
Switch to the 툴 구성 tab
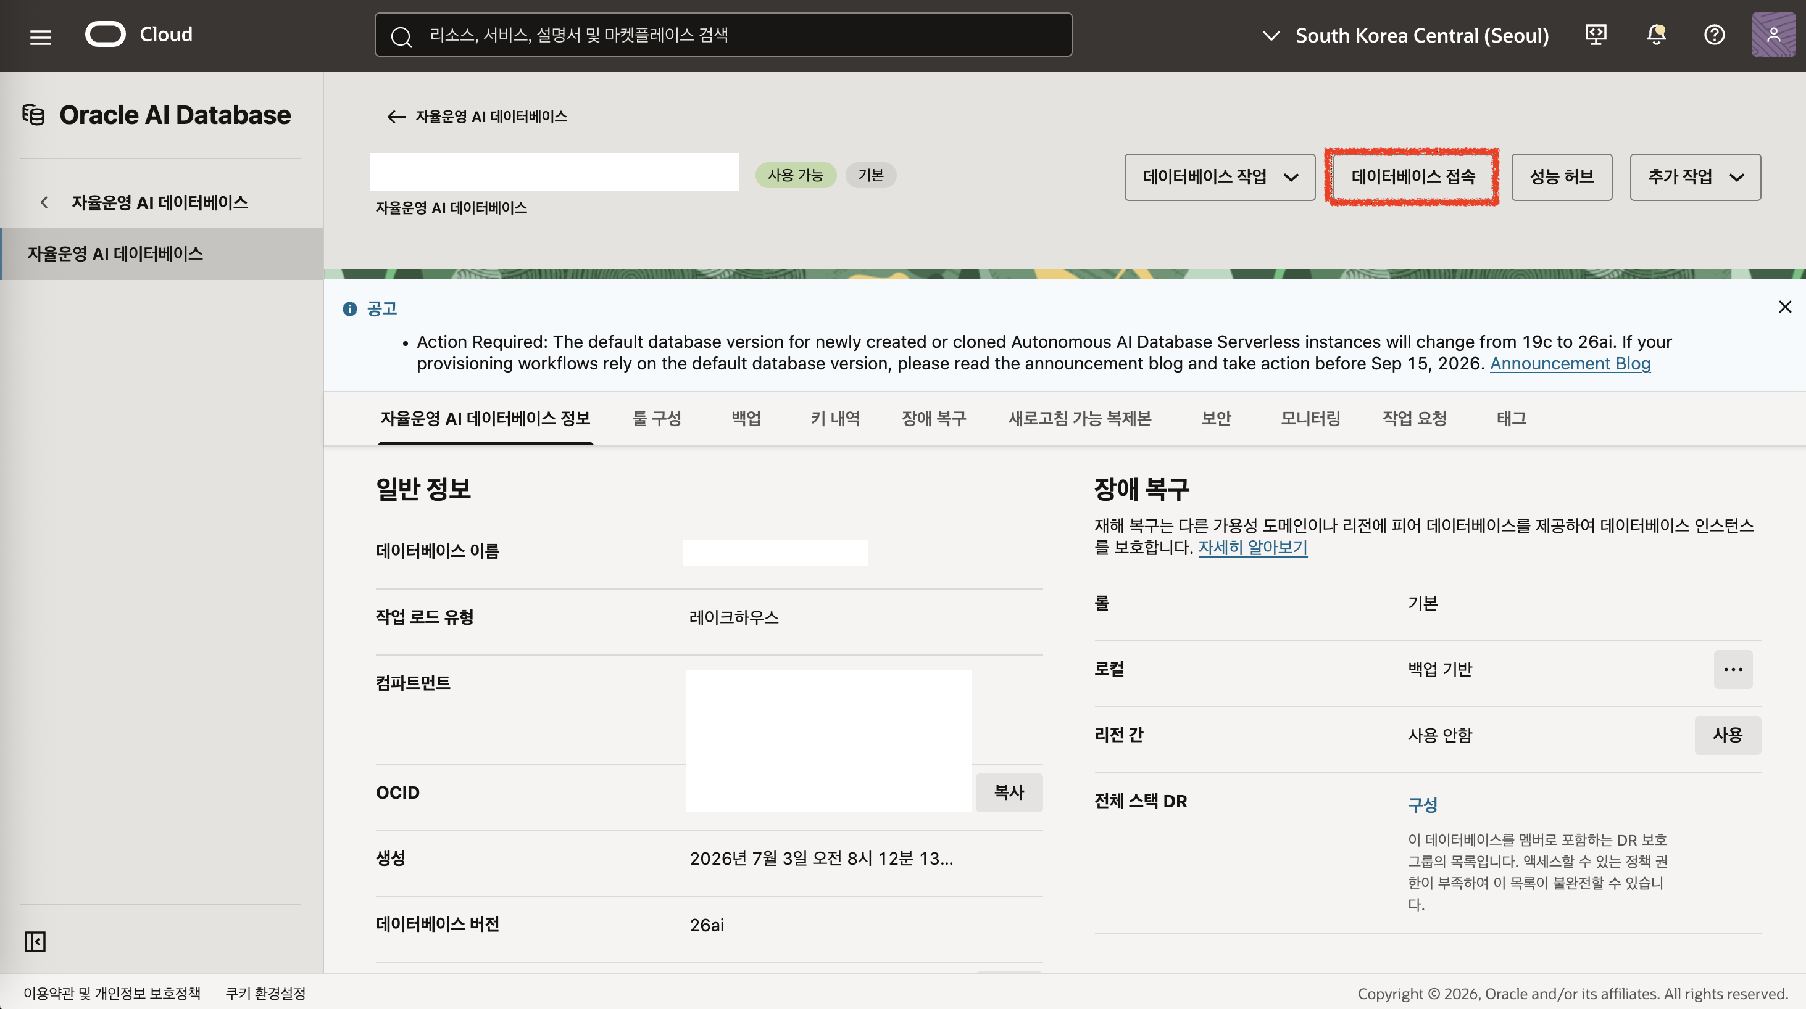656,418
